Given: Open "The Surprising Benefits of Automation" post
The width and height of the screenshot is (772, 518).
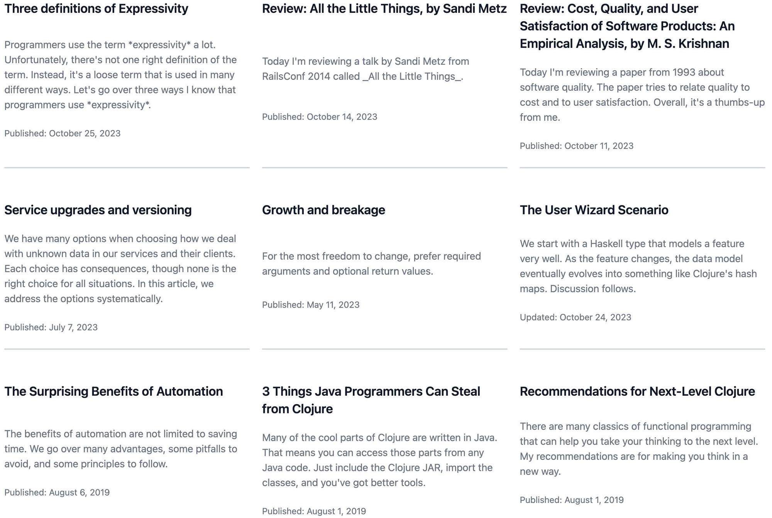Looking at the screenshot, I should [x=113, y=391].
